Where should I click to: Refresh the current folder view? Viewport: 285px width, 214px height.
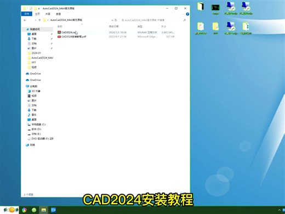coord(116,20)
